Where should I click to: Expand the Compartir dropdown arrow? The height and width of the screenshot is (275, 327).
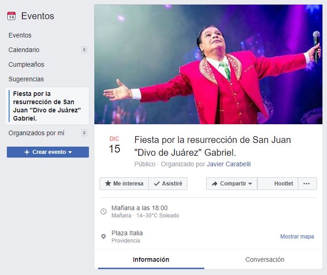(250, 184)
